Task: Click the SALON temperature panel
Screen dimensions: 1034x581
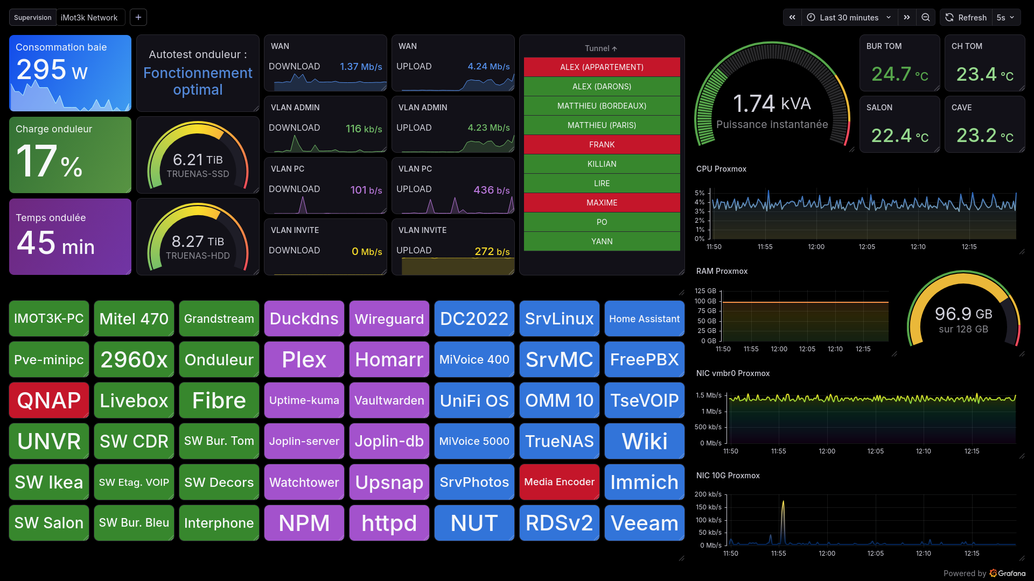Action: 900,124
